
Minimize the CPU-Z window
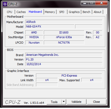point(85,3)
